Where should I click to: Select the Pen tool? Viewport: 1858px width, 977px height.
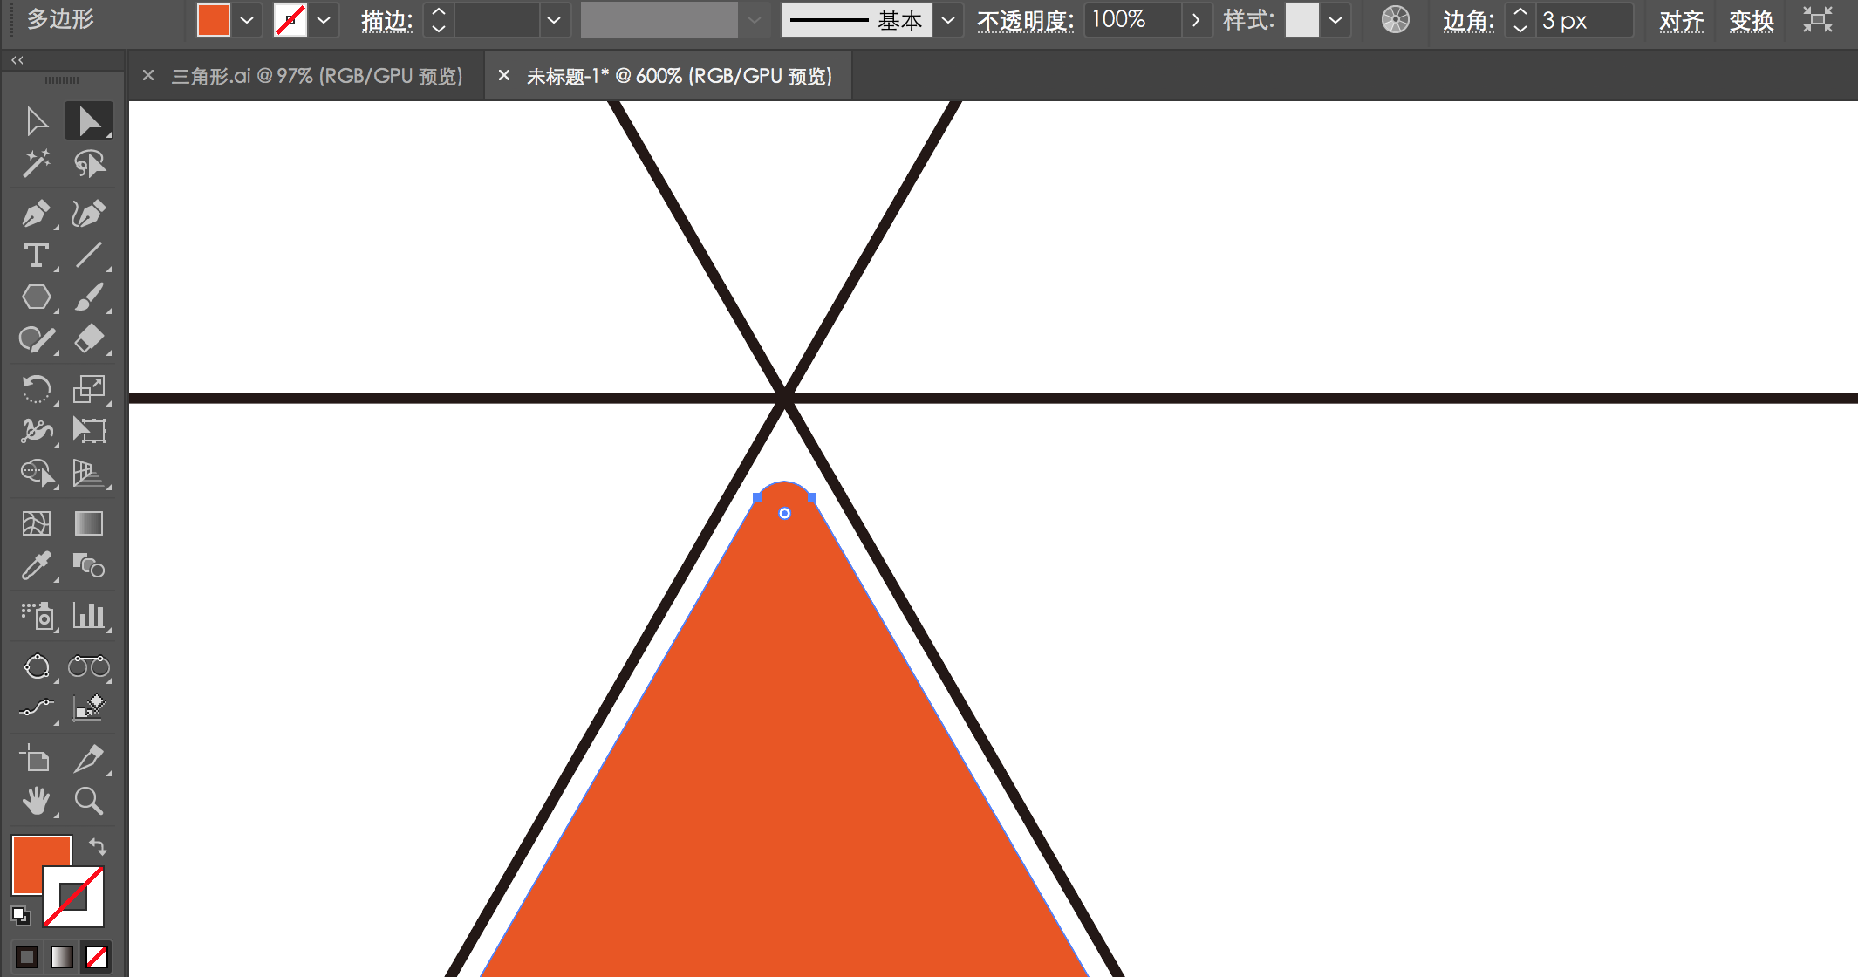tap(36, 213)
